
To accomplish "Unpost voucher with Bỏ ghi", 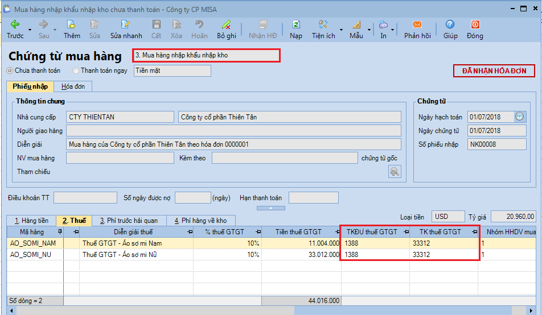I will 227,29.
